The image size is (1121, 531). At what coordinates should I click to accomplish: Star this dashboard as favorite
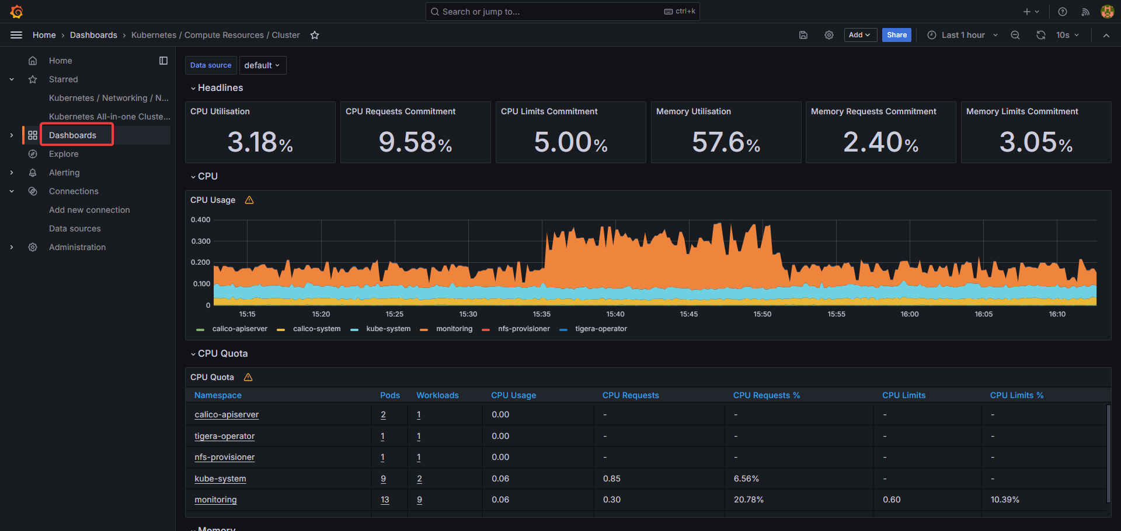point(315,35)
